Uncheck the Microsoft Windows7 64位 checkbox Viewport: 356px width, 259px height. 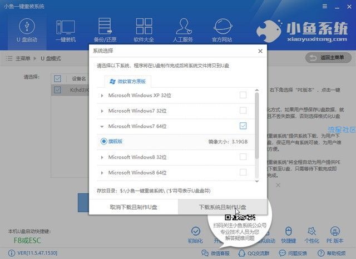243,126
